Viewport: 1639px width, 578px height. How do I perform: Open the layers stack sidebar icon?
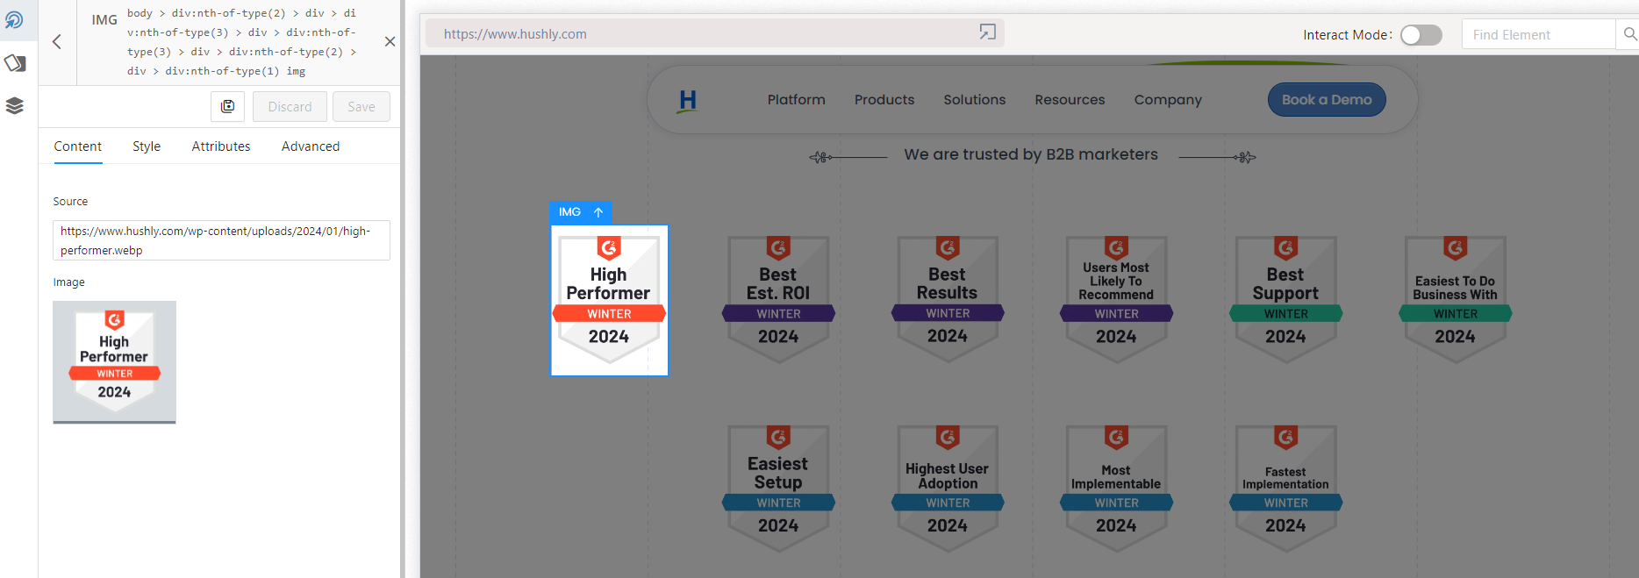click(15, 106)
